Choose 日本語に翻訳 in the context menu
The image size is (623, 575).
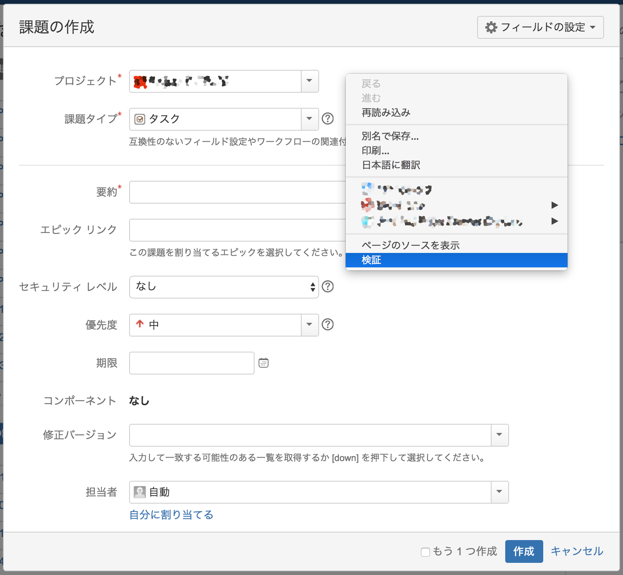(x=391, y=164)
